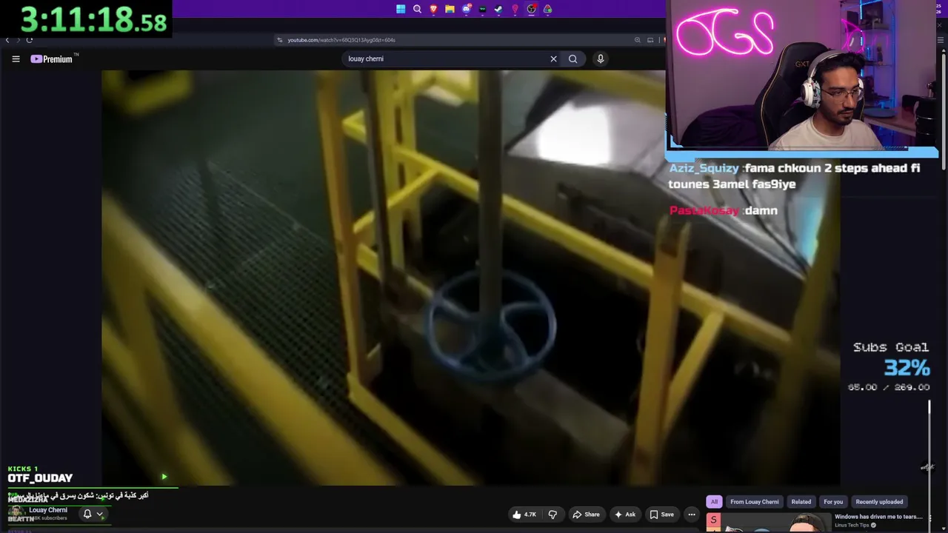Reload the YouTube page in browser
This screenshot has width=948, height=533.
30,40
